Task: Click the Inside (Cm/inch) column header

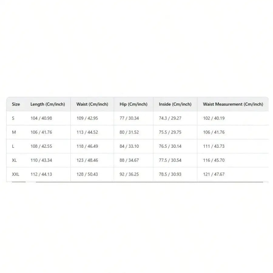Action: coord(175,104)
